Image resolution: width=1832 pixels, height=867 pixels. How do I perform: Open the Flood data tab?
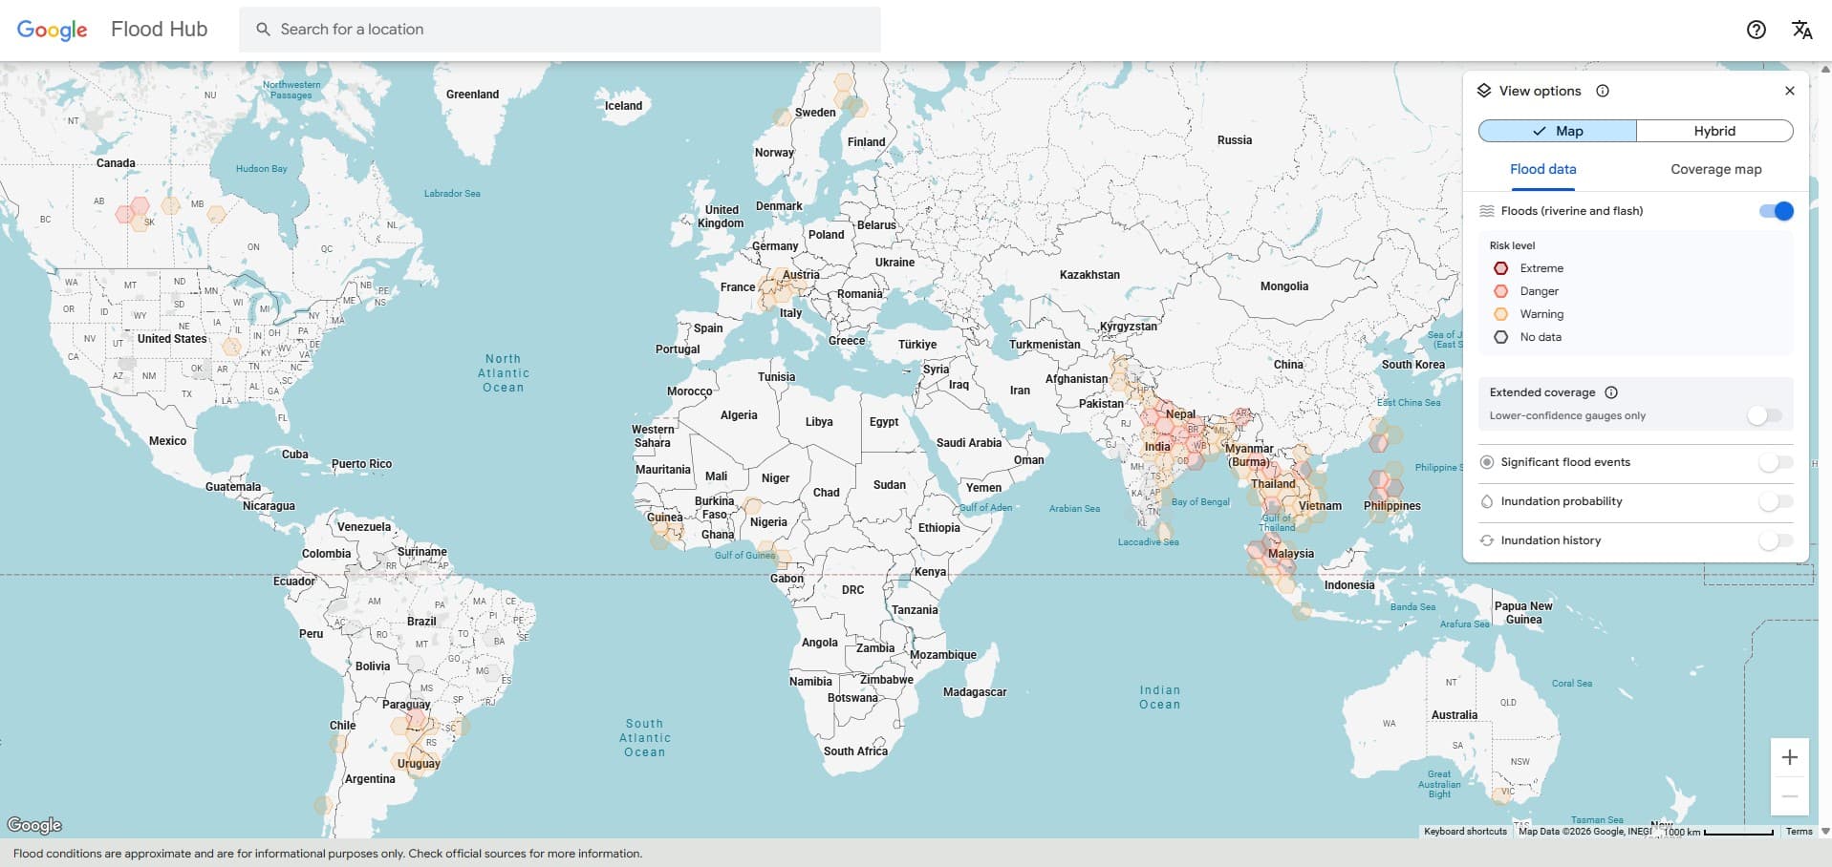click(x=1543, y=169)
